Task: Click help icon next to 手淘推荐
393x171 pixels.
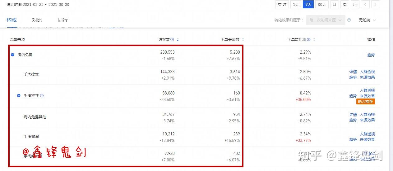Action: click(42, 96)
